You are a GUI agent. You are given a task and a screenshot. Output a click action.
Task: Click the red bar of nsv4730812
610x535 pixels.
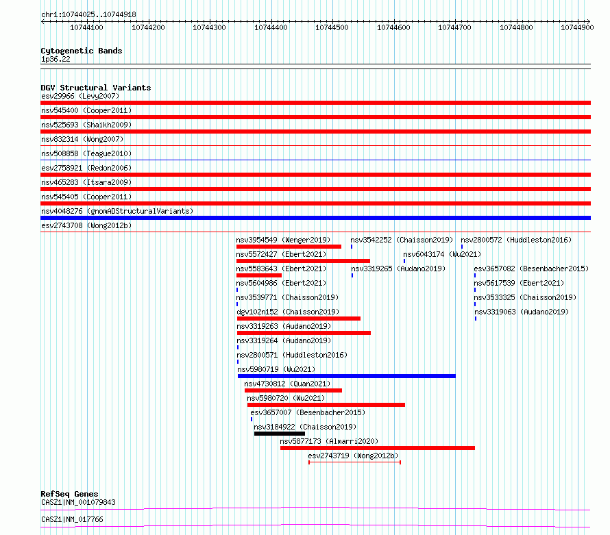(293, 390)
